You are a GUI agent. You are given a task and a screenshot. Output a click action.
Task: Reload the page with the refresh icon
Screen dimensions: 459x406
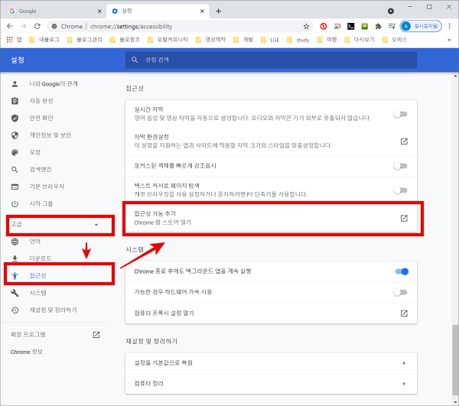pos(37,26)
